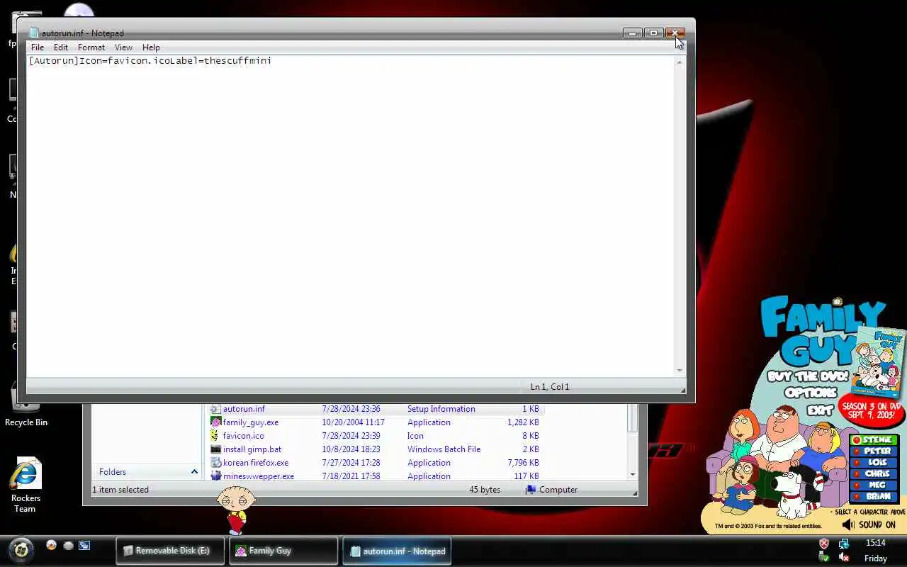
Task: Click the 'korean firefox.exe' file name
Action: tap(256, 463)
